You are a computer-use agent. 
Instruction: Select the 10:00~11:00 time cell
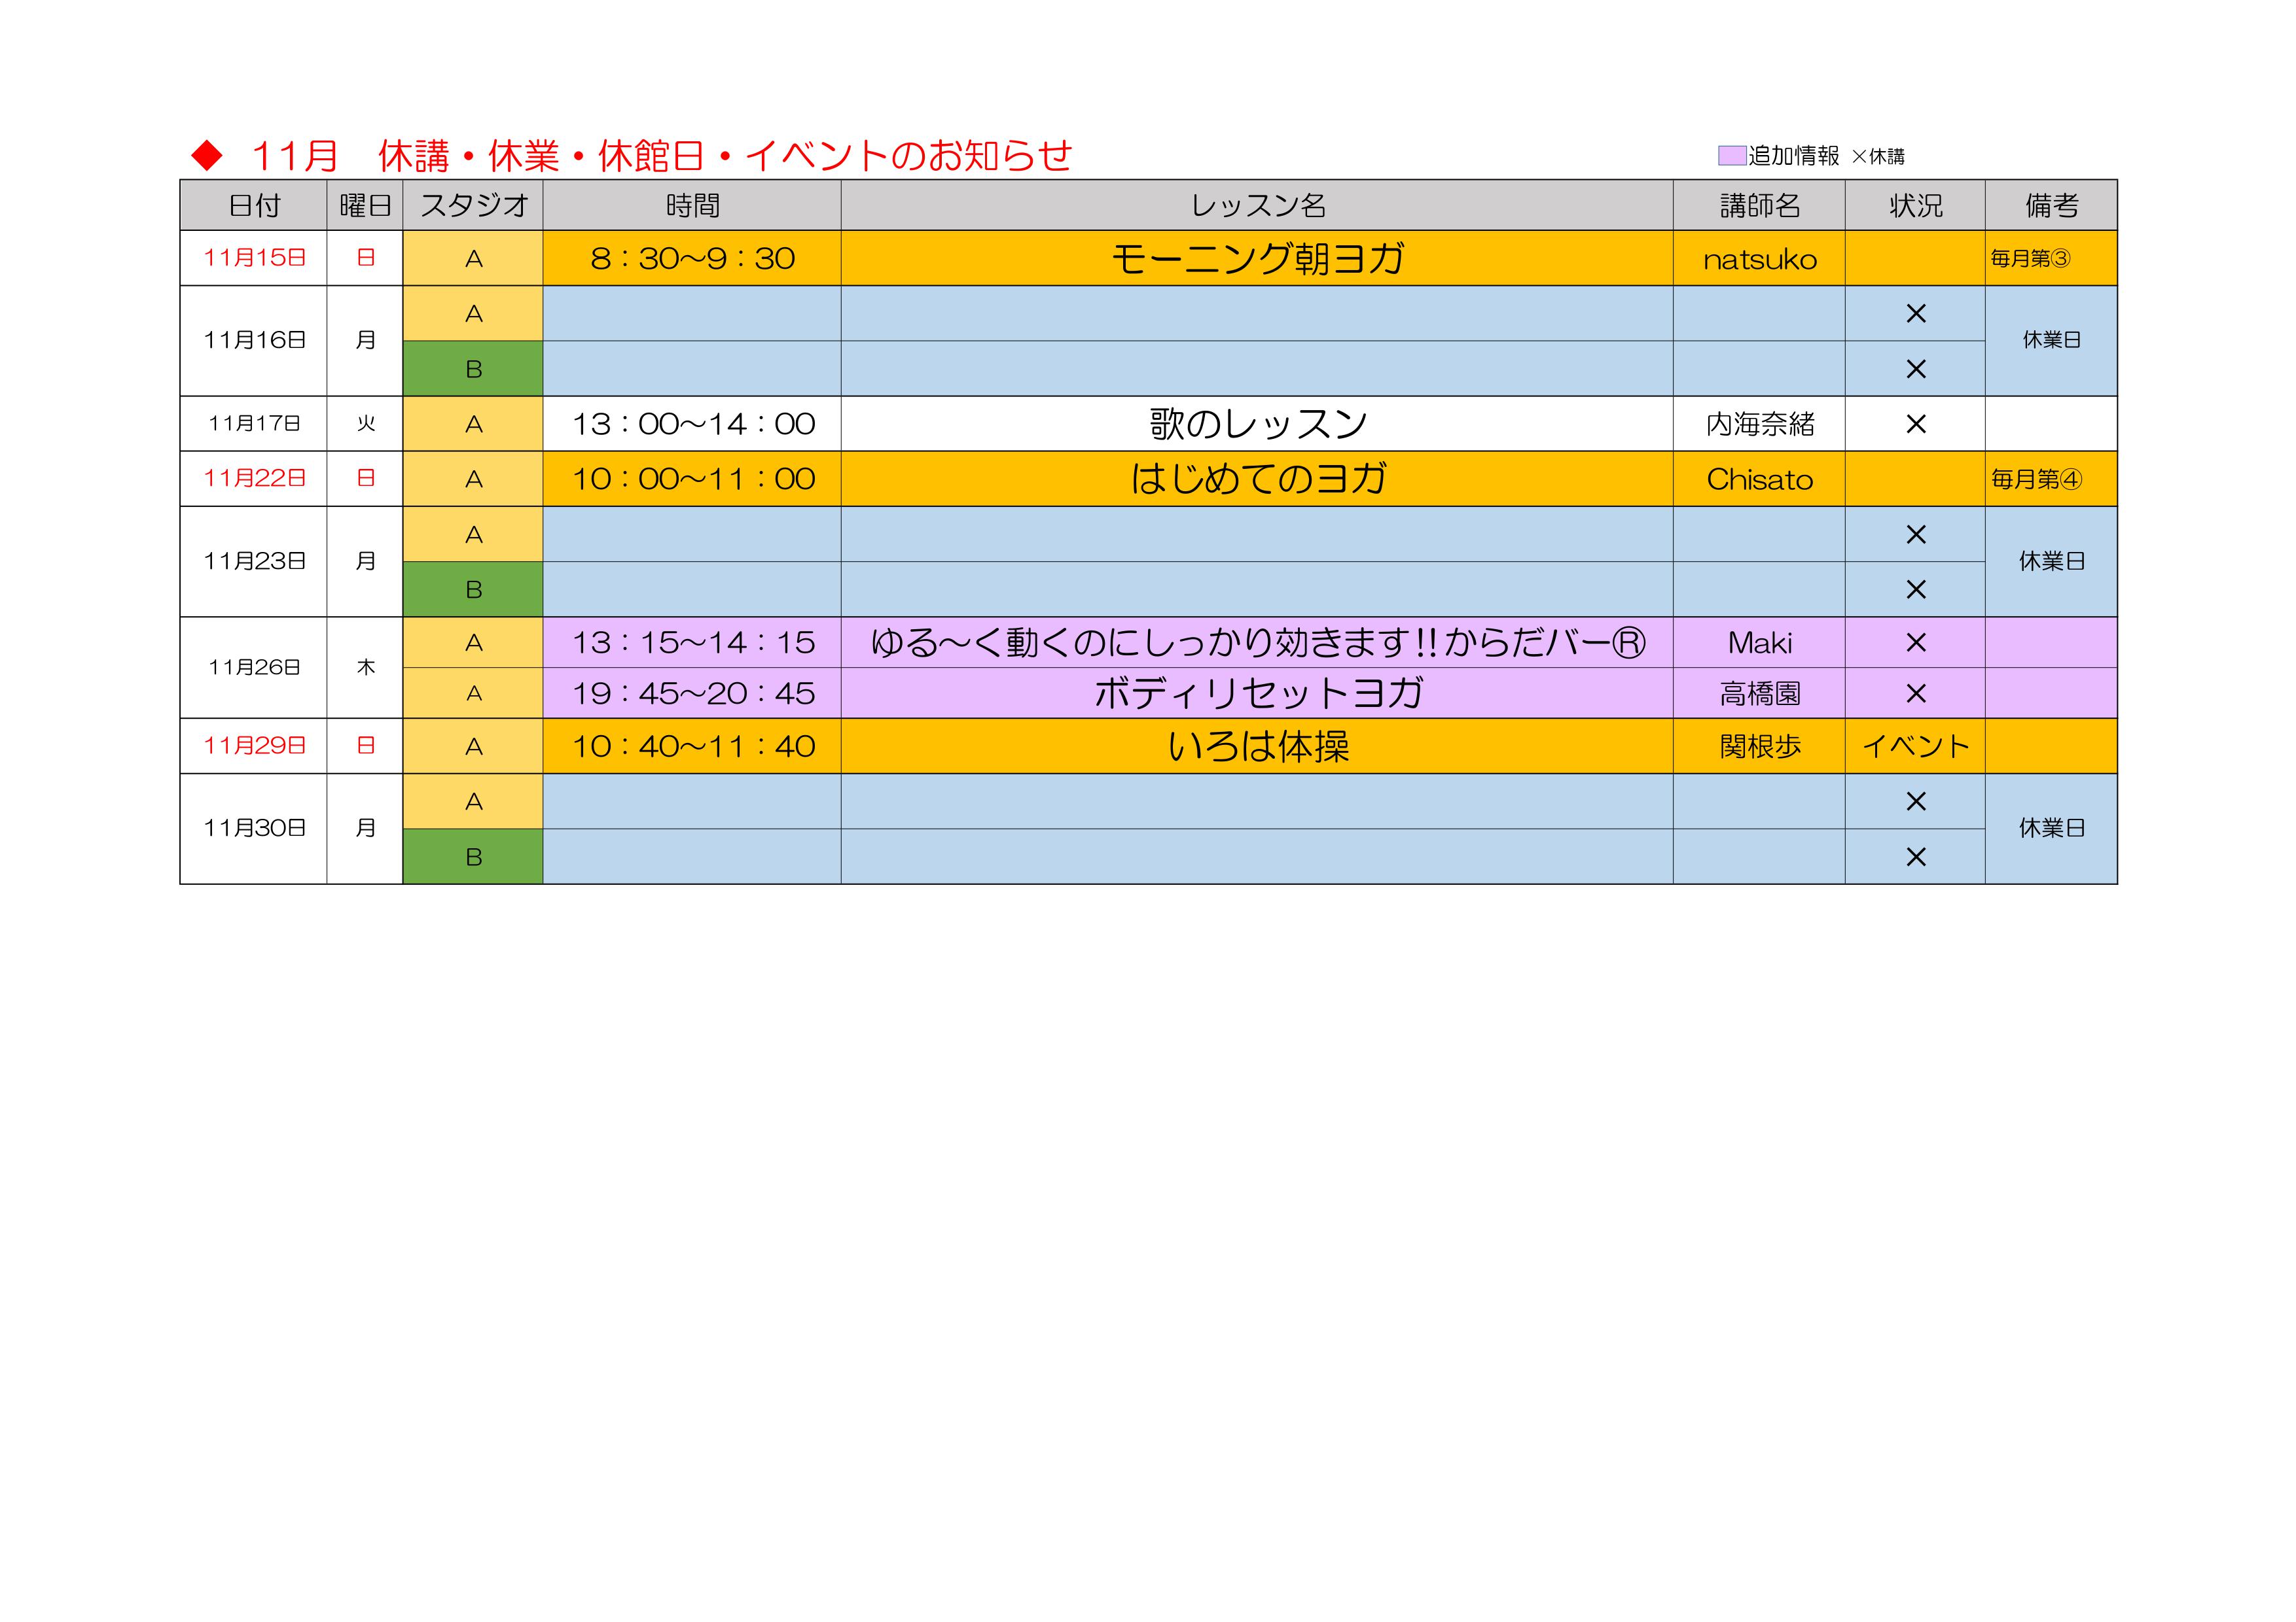tap(692, 479)
